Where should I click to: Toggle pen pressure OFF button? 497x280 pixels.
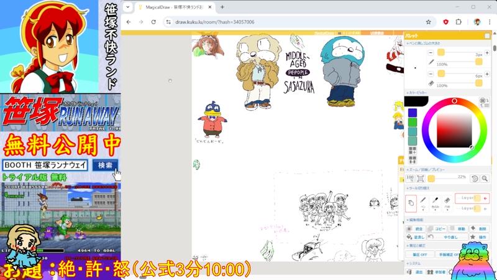420,254
